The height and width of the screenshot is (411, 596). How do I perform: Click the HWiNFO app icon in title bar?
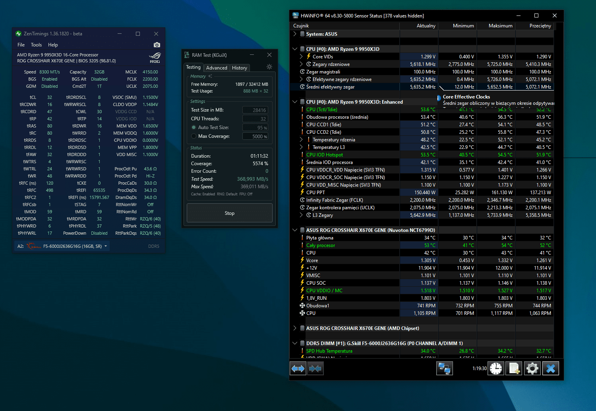click(296, 16)
